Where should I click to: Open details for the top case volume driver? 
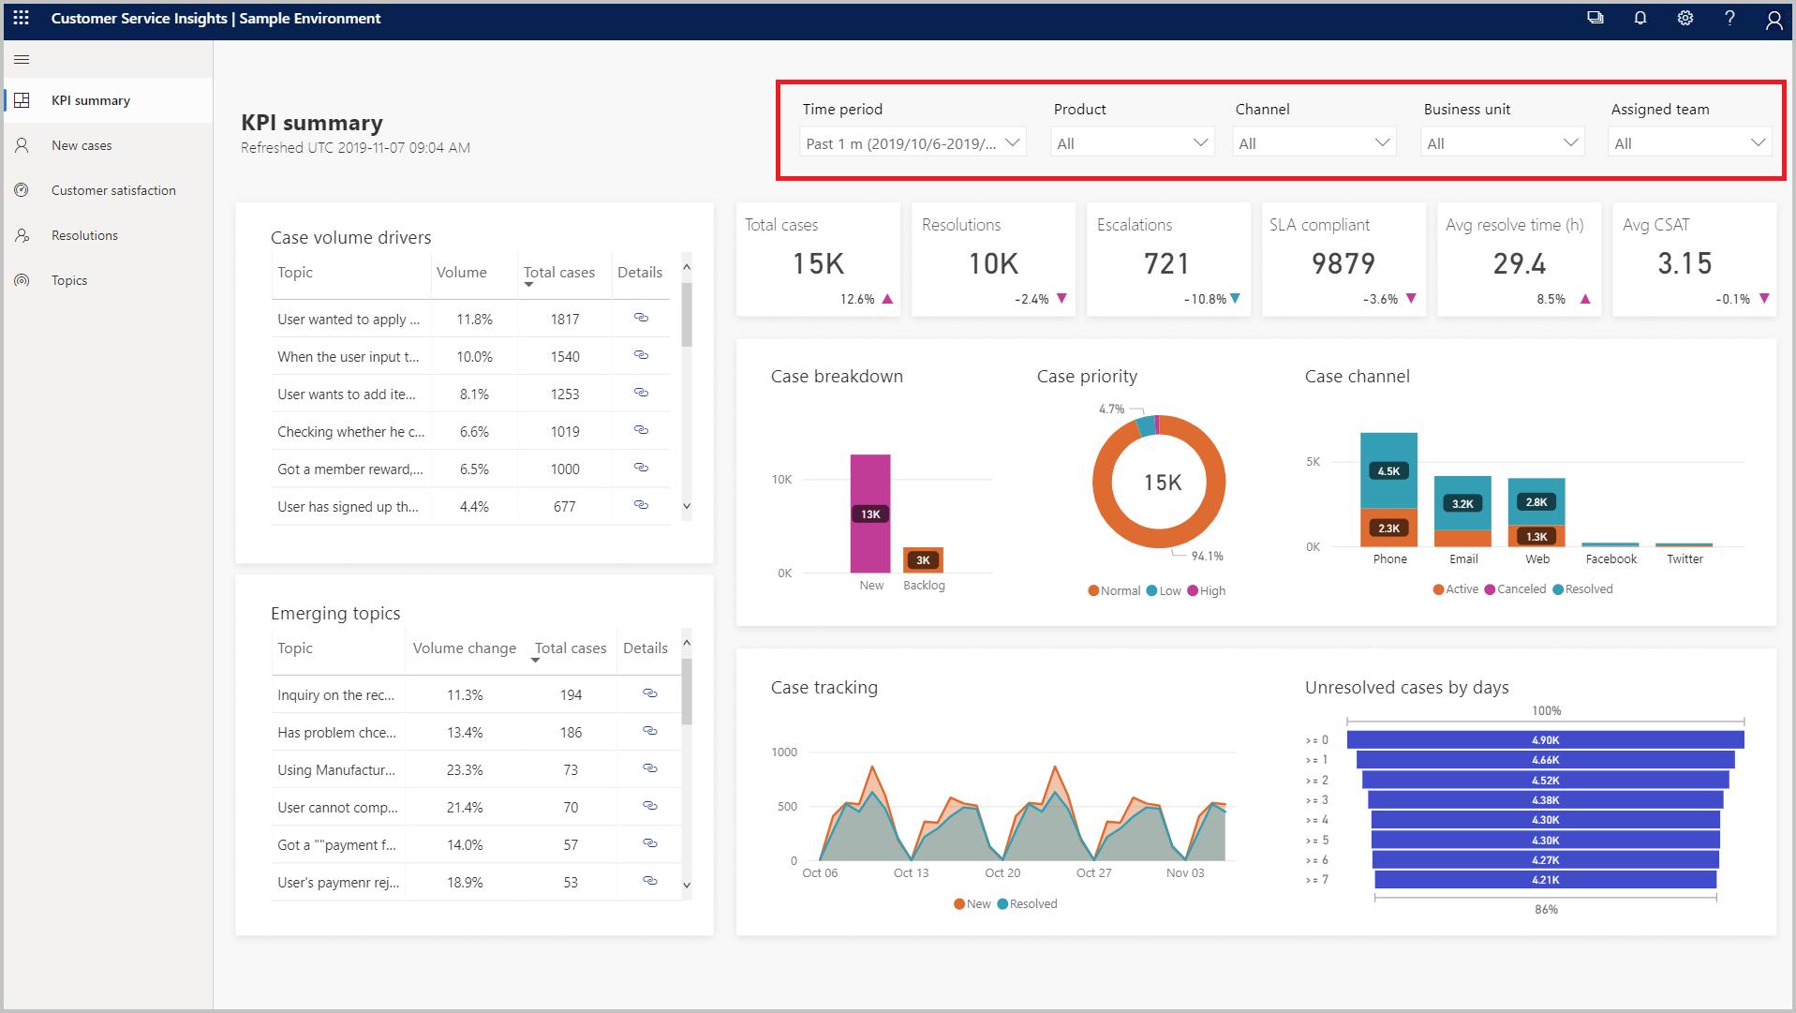click(641, 319)
